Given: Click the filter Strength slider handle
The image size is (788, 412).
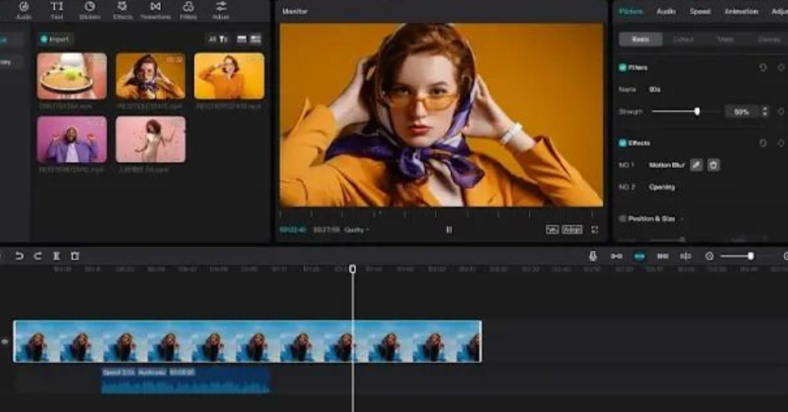Looking at the screenshot, I should pyautogui.click(x=696, y=111).
